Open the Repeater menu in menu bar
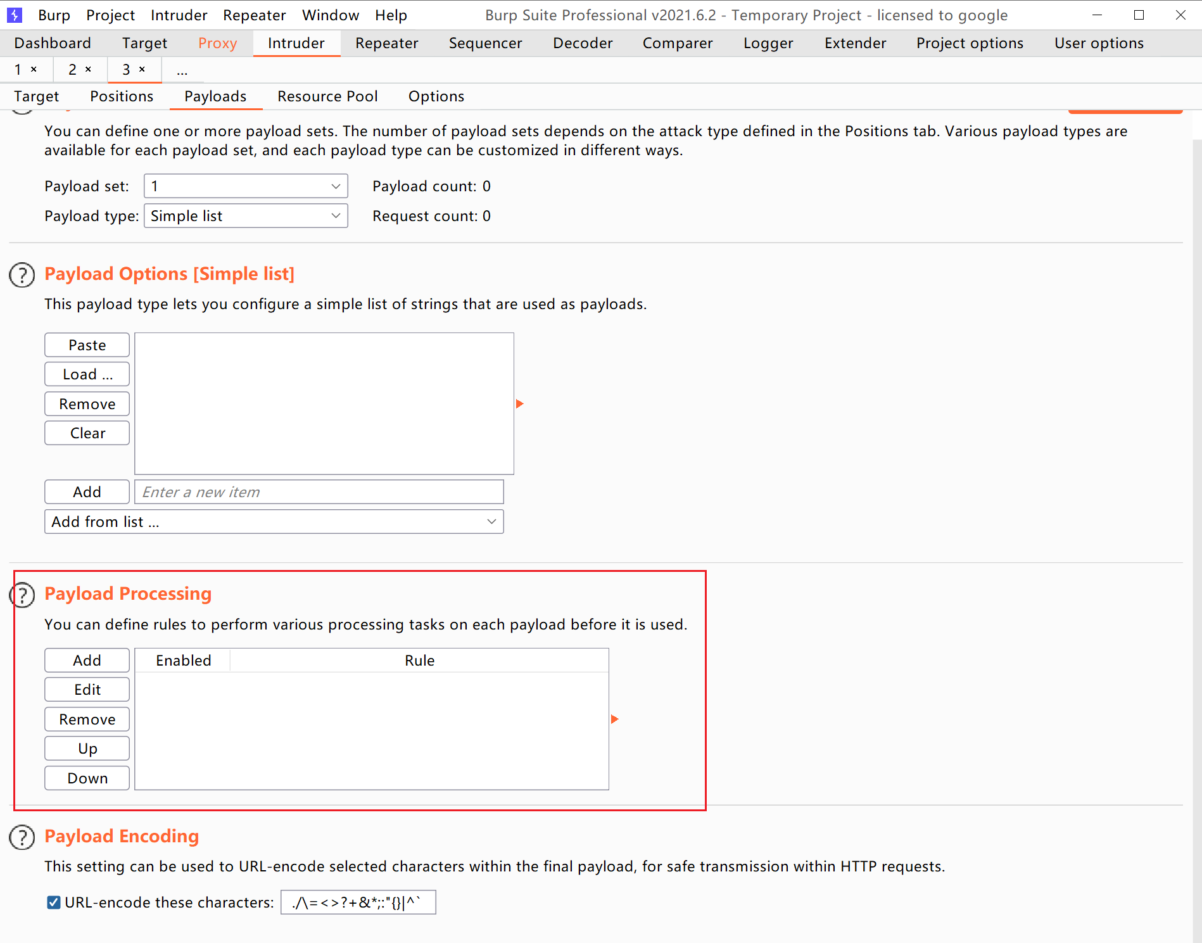1202x943 pixels. (255, 15)
